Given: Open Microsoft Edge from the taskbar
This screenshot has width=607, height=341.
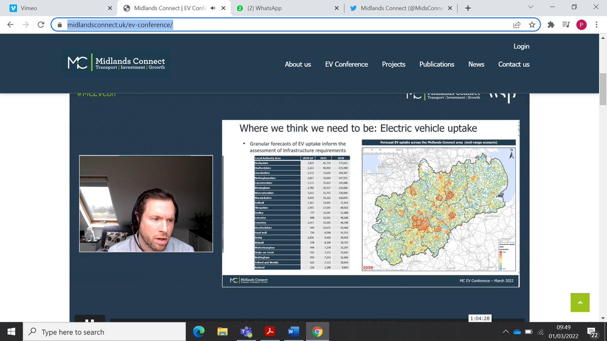Looking at the screenshot, I should 199,332.
